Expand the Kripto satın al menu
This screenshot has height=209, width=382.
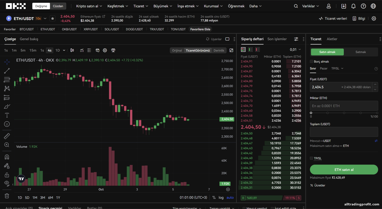pyautogui.click(x=89, y=6)
